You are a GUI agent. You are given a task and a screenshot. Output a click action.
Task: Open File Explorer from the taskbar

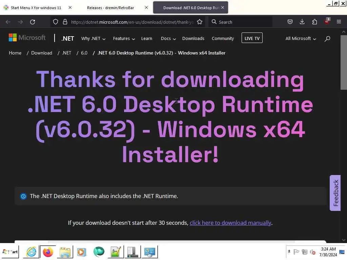point(65,252)
